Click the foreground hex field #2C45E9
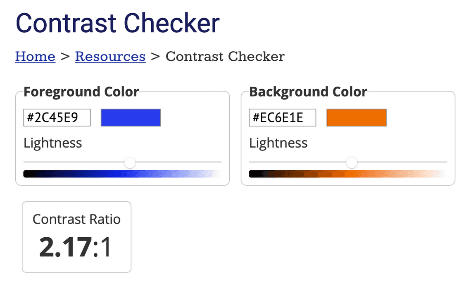The height and width of the screenshot is (284, 471). 57,118
